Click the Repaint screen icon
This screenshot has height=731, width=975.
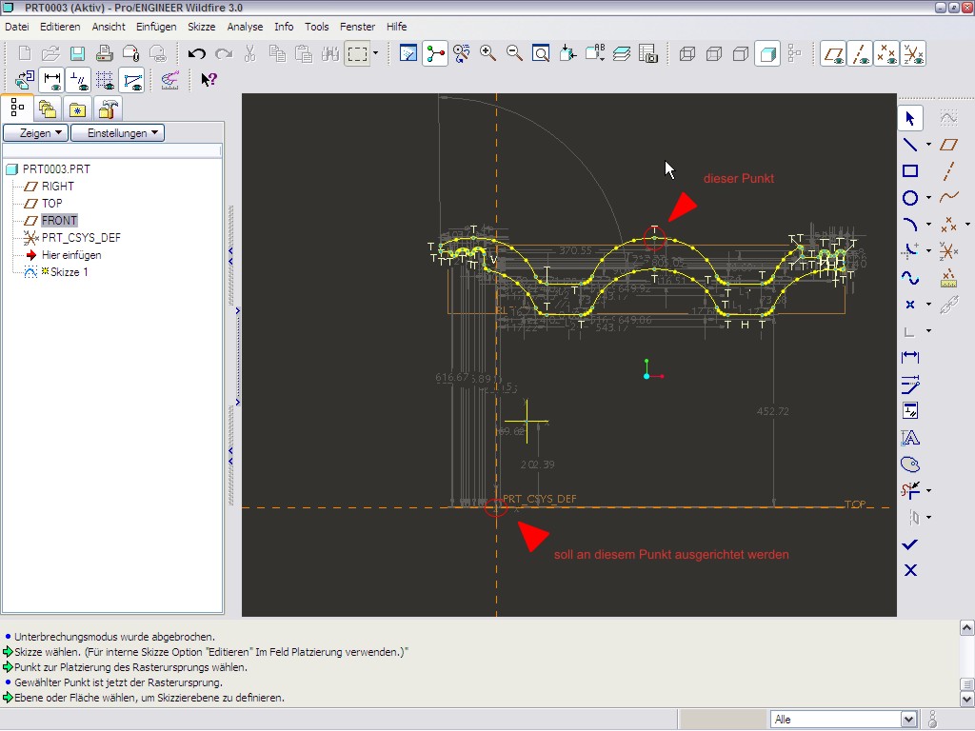click(x=408, y=53)
